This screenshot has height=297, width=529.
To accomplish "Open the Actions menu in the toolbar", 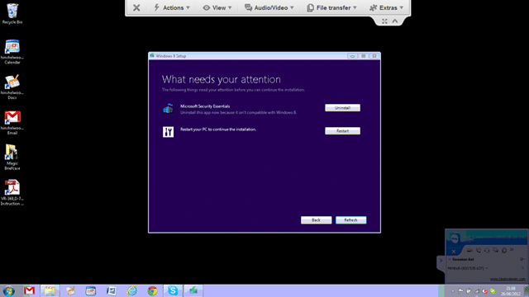I will [172, 7].
